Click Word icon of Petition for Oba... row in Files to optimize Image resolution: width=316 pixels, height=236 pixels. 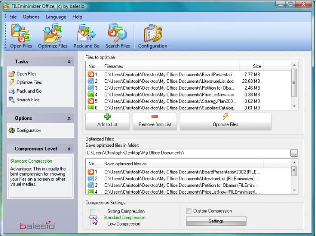point(91,88)
